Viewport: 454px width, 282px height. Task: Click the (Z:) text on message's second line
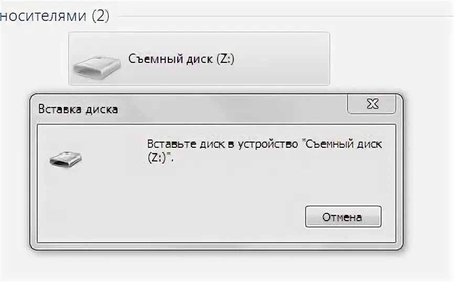click(x=156, y=158)
